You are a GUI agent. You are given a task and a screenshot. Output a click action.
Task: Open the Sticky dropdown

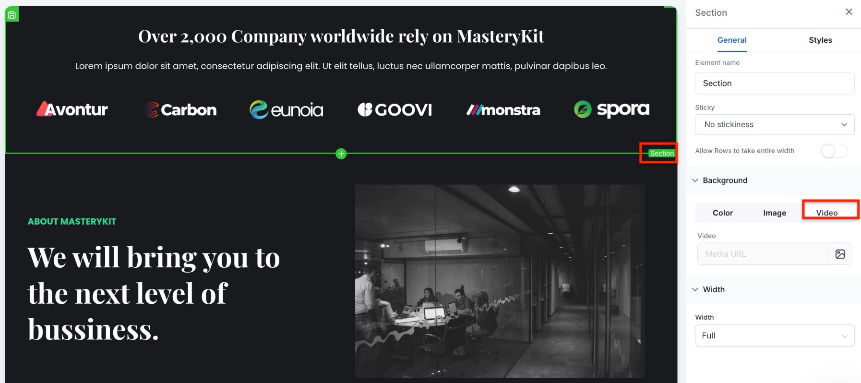[775, 124]
